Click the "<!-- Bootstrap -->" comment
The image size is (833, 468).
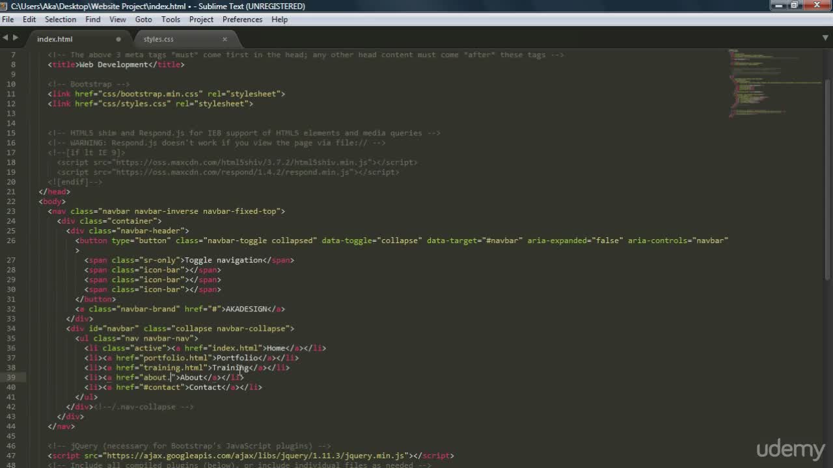coord(89,84)
